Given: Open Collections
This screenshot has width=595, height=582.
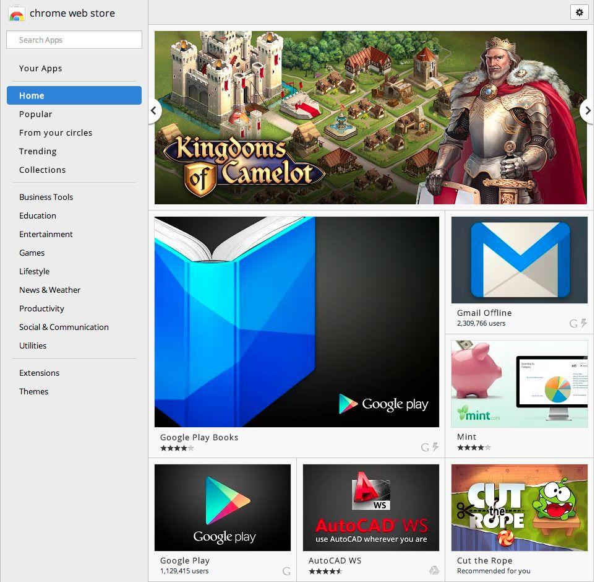Looking at the screenshot, I should click(43, 170).
